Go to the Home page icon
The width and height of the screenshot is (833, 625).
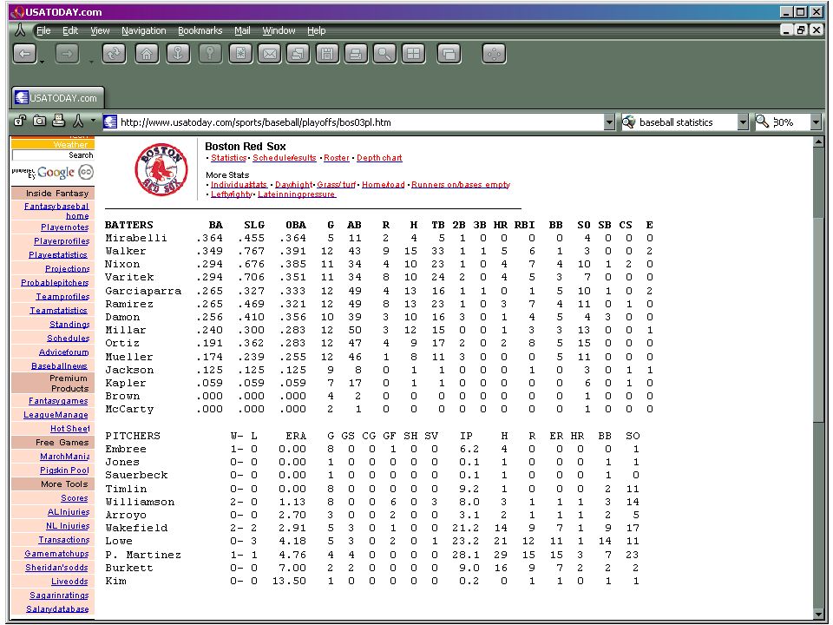(x=147, y=54)
